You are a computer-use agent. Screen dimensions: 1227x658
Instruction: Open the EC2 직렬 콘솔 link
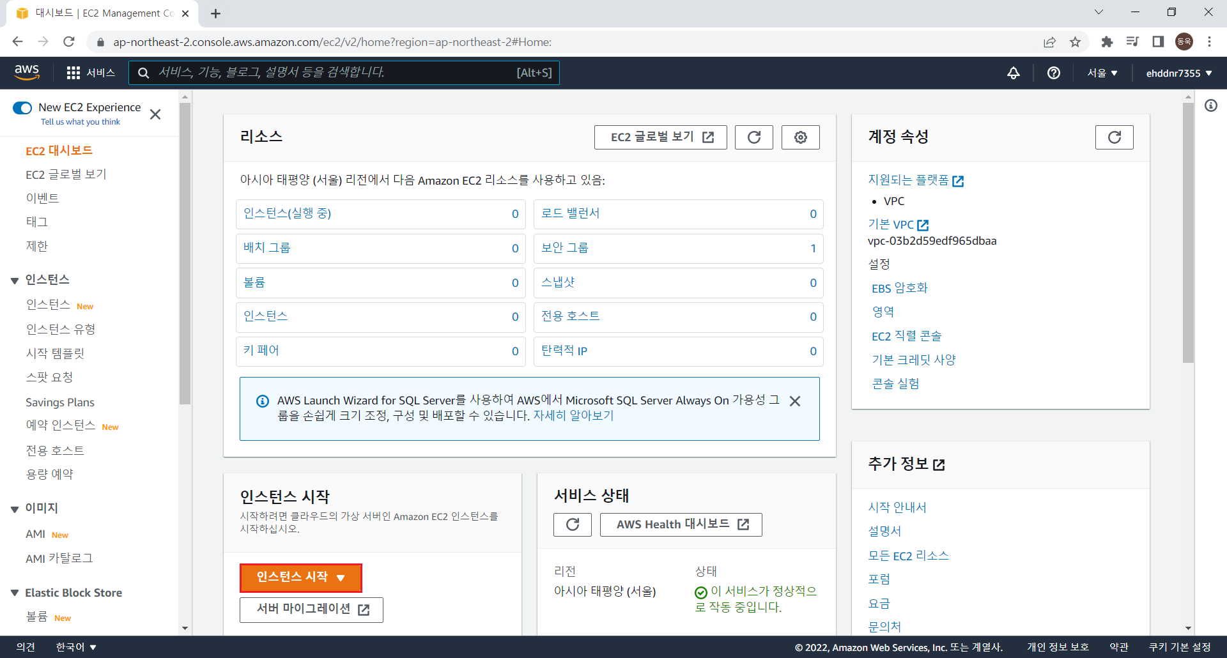(906, 336)
